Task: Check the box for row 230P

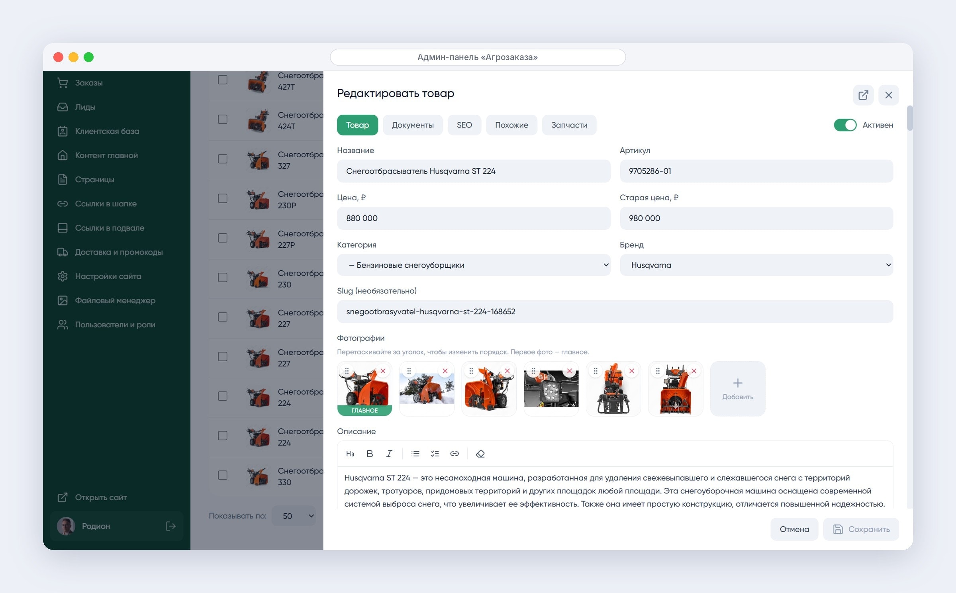Action: point(223,198)
